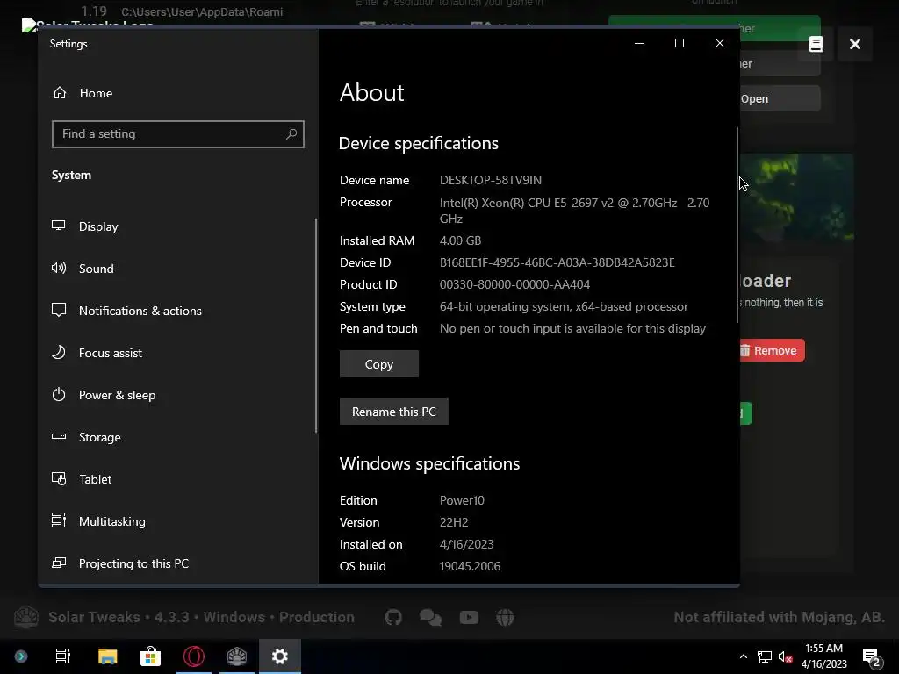Switch to Solar Tweaks taskbar icon
Screen dimensions: 899x674
point(237,656)
